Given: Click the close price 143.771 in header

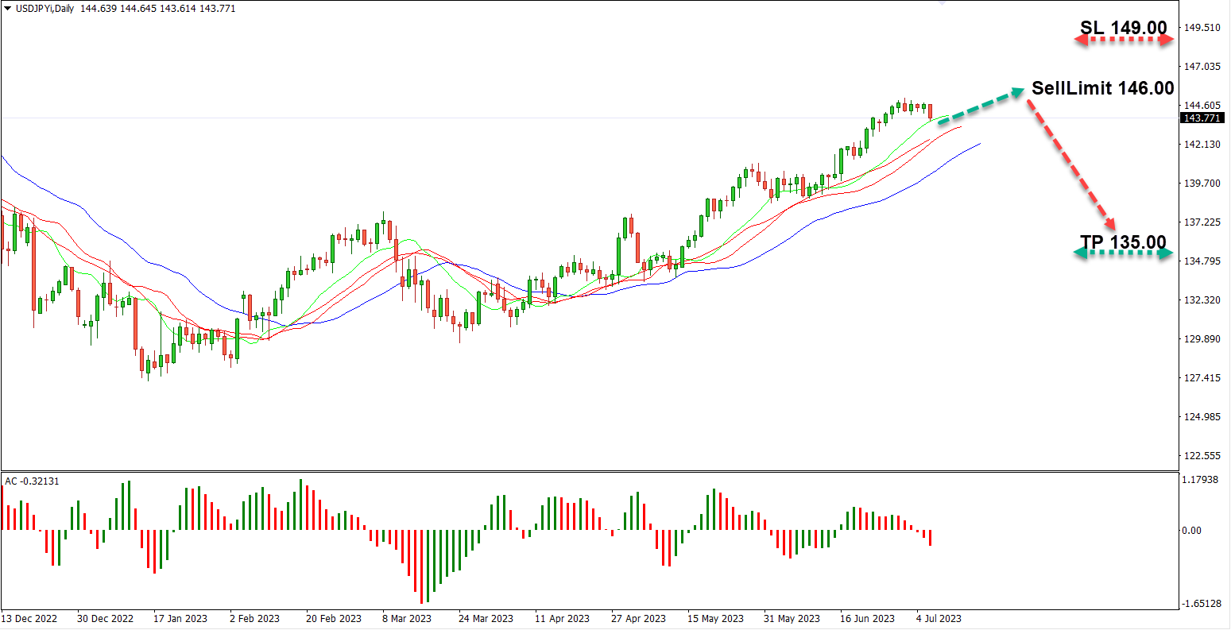Looking at the screenshot, I should [217, 8].
